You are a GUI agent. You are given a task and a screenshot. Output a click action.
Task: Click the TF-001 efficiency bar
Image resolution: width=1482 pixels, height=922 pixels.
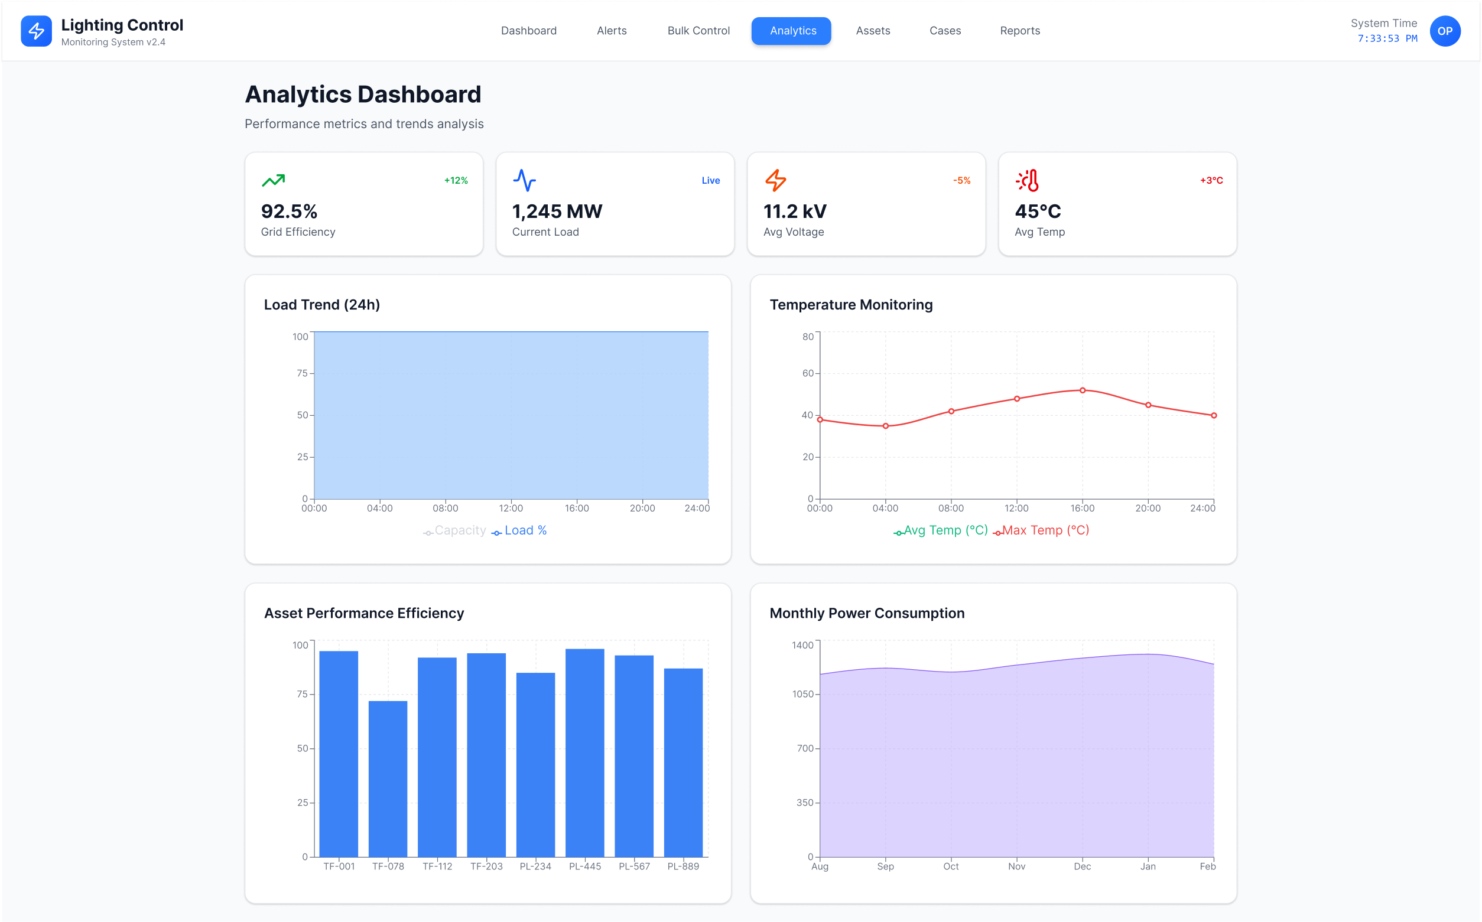339,754
